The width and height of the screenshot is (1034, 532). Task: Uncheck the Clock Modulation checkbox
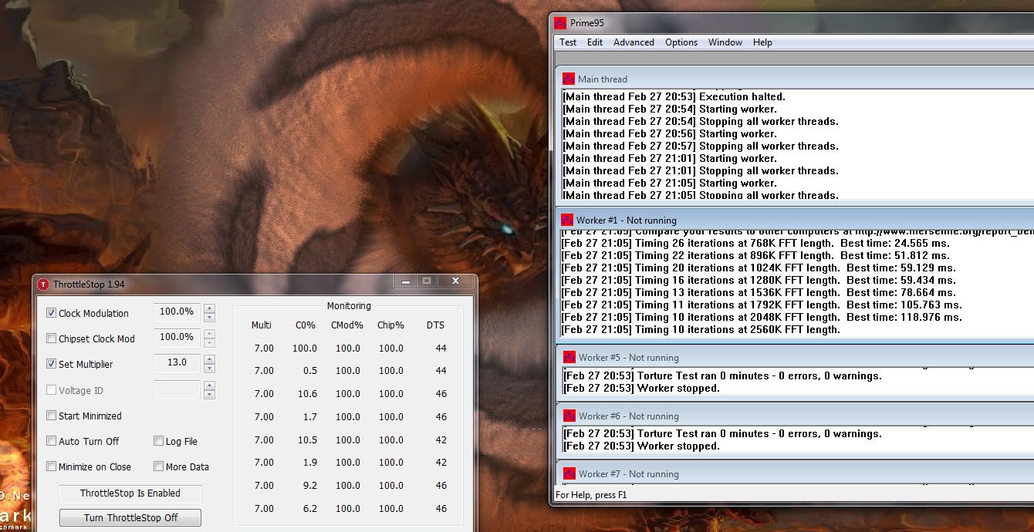click(x=52, y=313)
